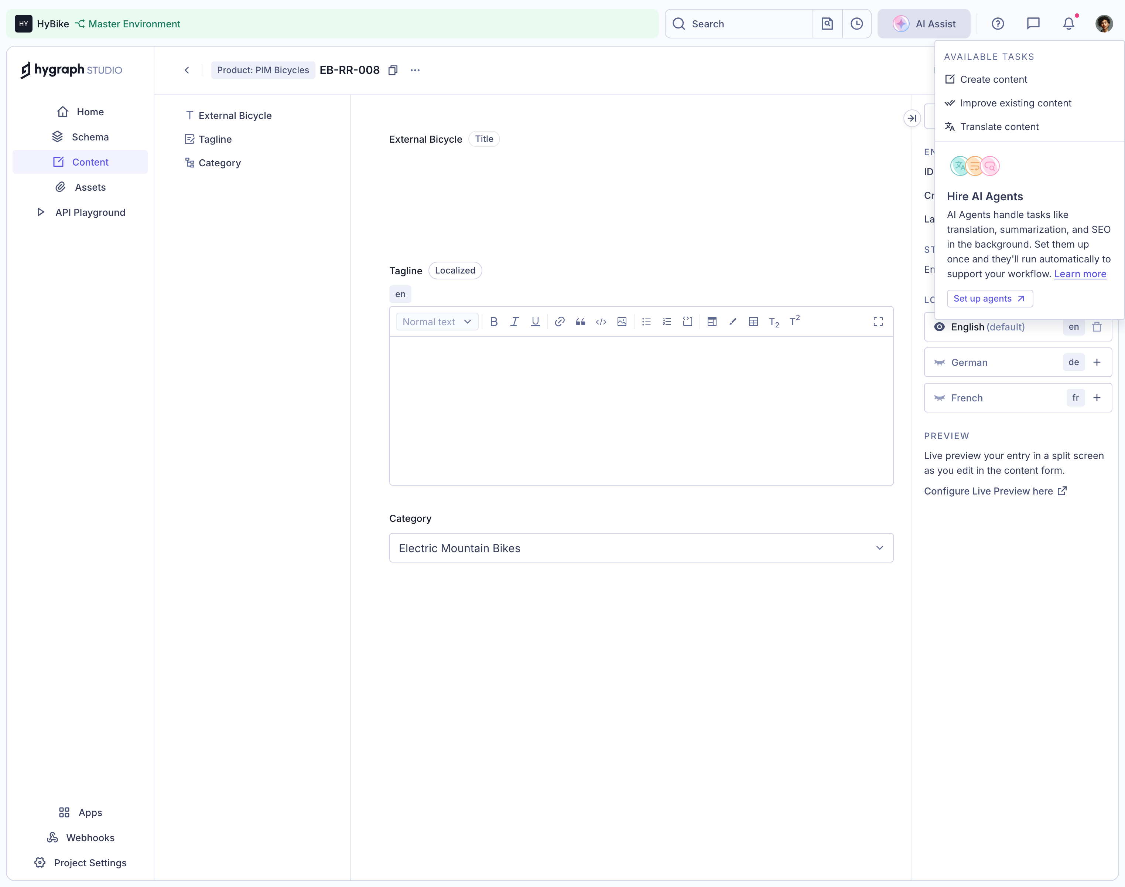Insert a code block in Tagline editor
The image size is (1125, 887).
(x=688, y=322)
